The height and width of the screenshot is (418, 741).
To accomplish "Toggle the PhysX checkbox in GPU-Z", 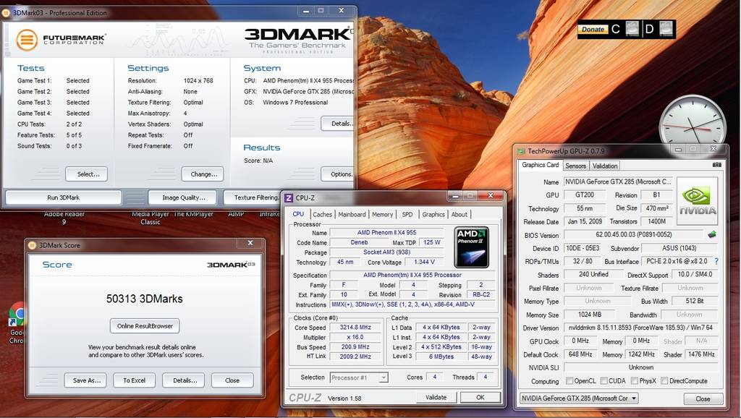I will [635, 380].
